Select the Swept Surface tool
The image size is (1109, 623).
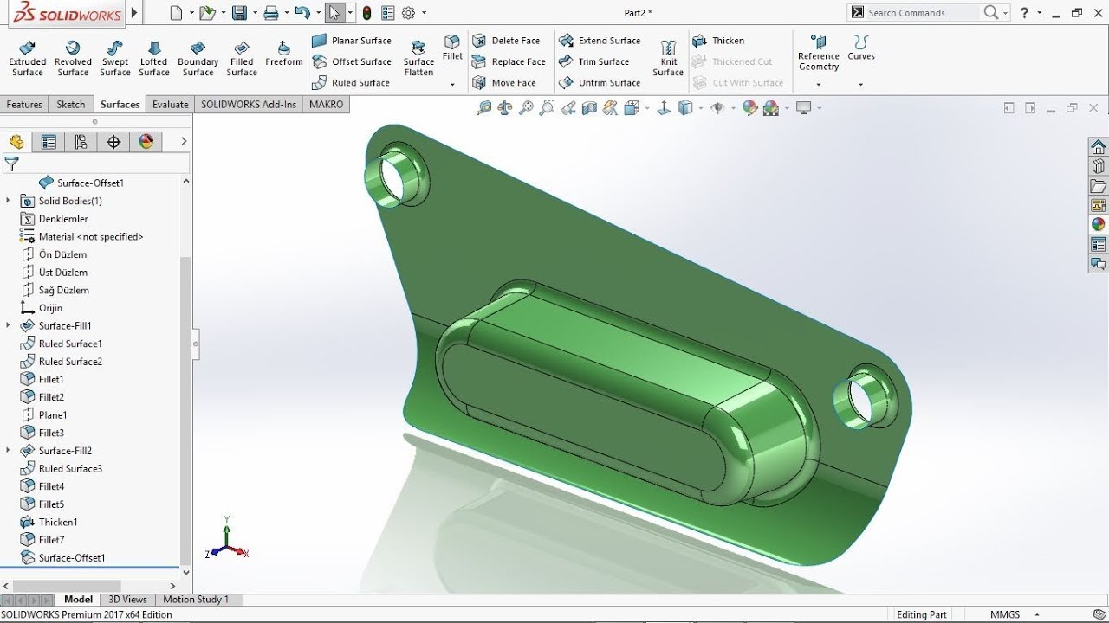[x=114, y=58]
